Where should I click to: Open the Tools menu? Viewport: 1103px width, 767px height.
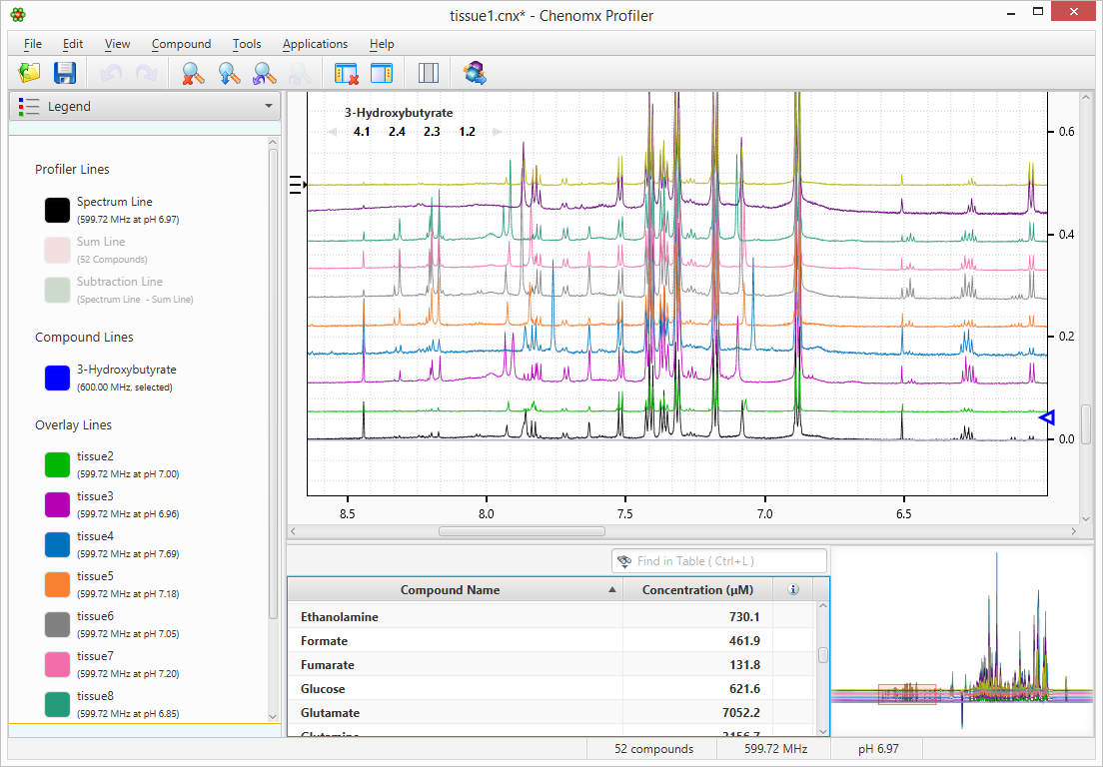(x=246, y=44)
